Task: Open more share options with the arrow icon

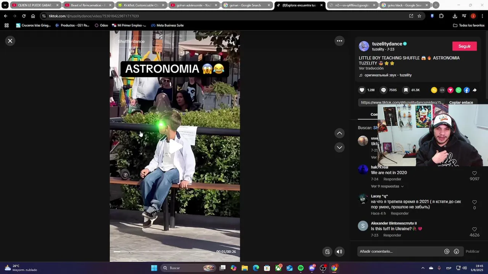Action: click(x=475, y=90)
